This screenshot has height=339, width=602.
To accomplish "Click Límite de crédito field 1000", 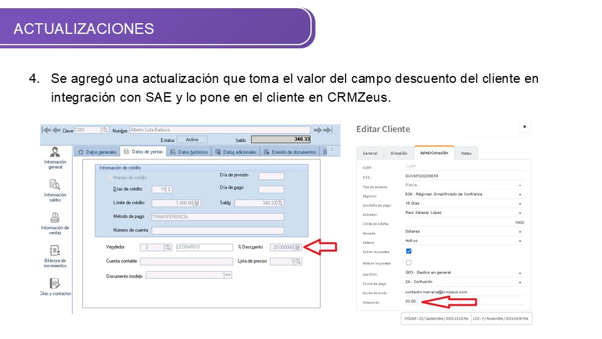I will coord(464,222).
